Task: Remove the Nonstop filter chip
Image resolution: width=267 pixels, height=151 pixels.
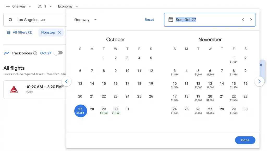Action: (59, 32)
